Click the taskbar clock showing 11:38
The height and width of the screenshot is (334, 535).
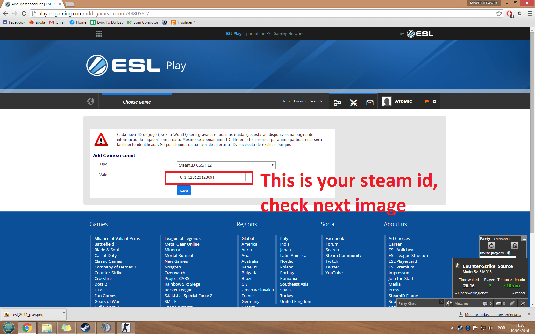point(520,328)
